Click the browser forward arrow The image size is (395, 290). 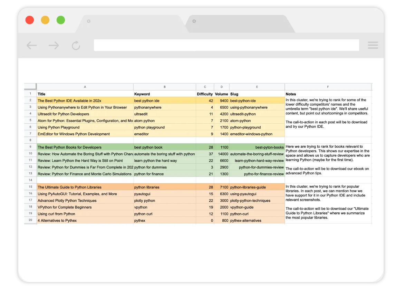click(x=54, y=46)
